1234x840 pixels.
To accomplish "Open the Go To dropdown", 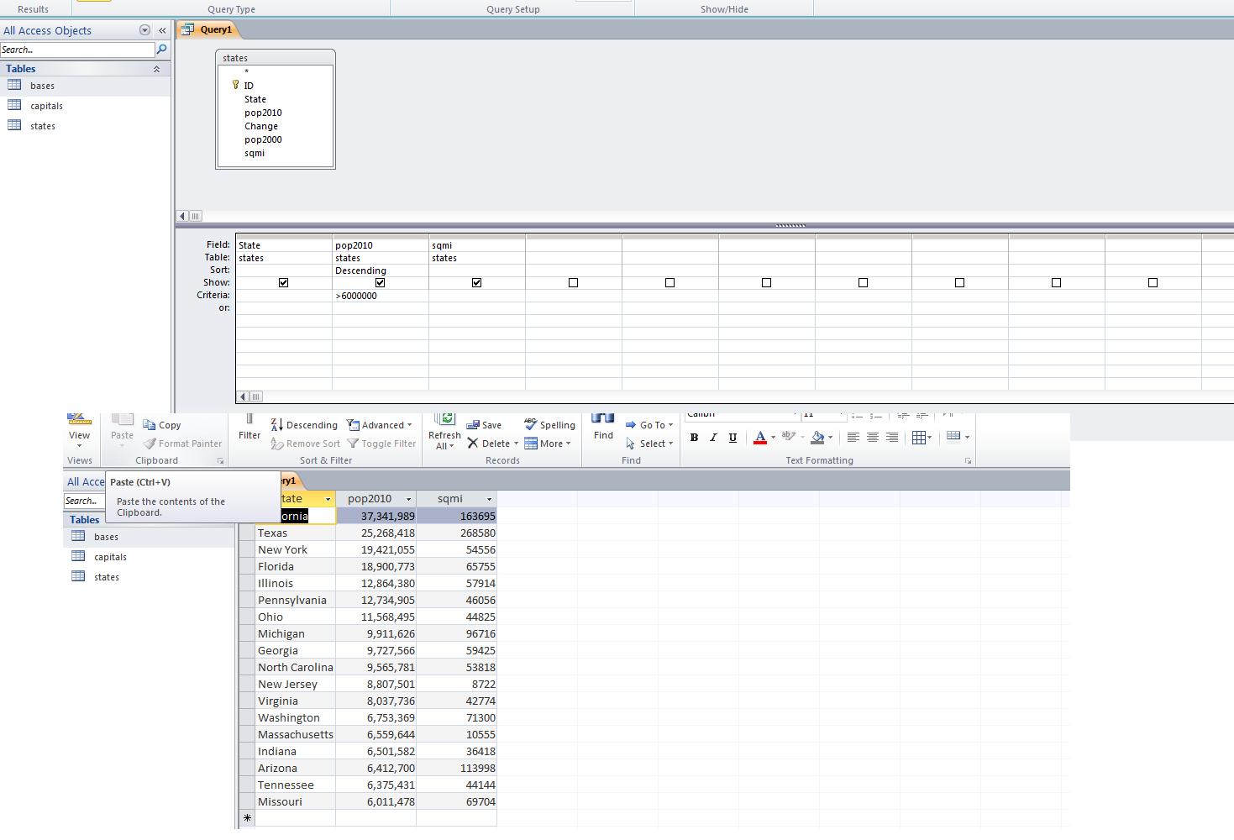I will click(649, 425).
